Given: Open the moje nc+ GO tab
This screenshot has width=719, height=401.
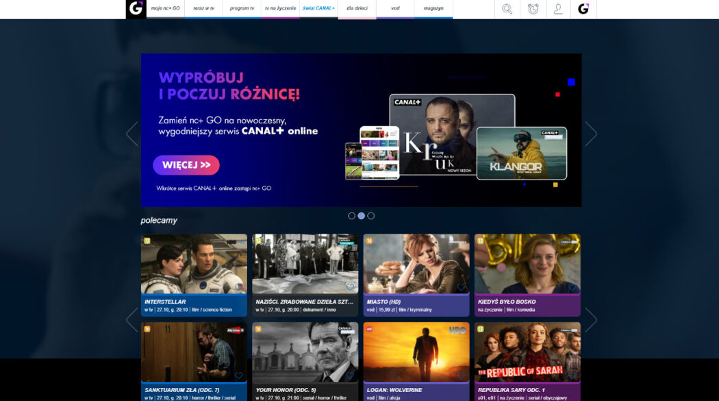Looking at the screenshot, I should [166, 9].
